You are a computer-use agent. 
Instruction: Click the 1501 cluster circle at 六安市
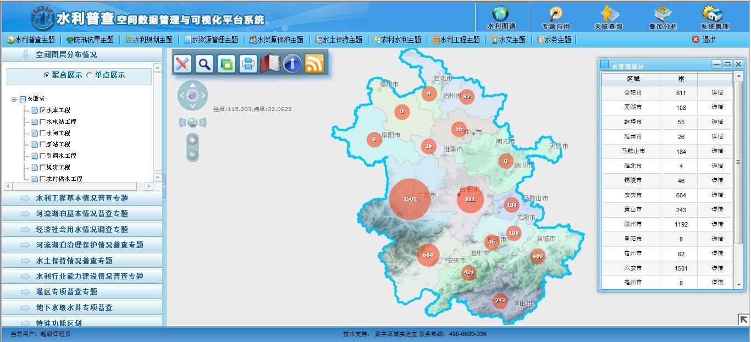pos(410,198)
